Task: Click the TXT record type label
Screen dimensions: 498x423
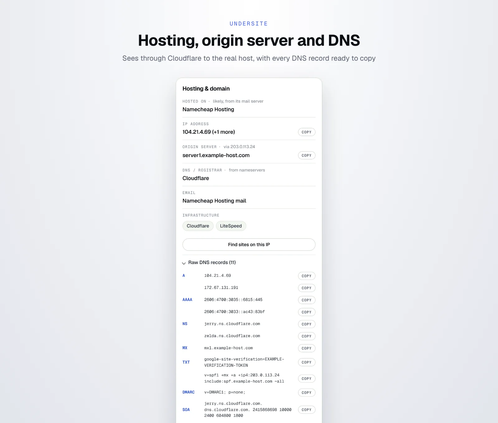Action: point(186,362)
